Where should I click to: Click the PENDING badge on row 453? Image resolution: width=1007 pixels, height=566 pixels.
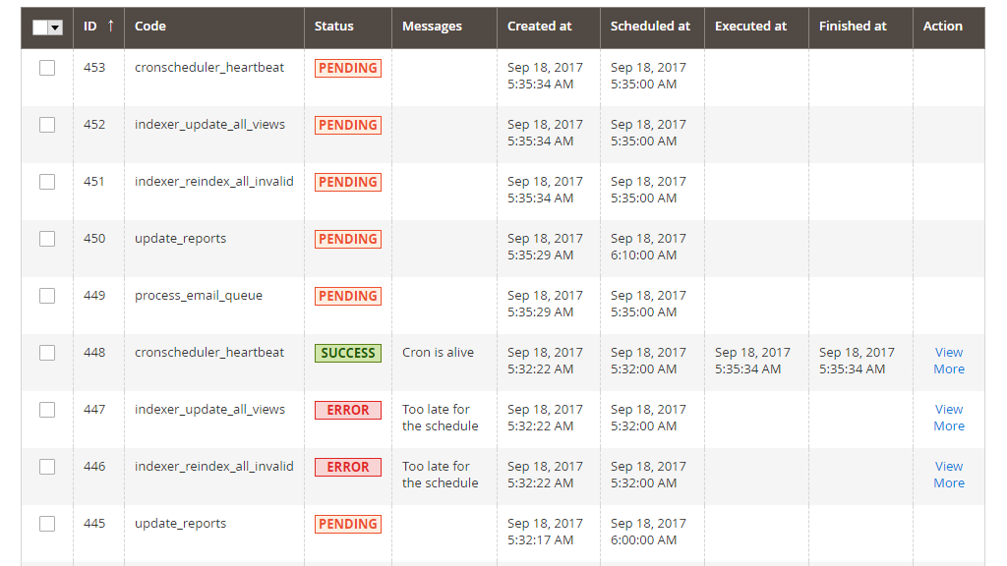tap(347, 68)
